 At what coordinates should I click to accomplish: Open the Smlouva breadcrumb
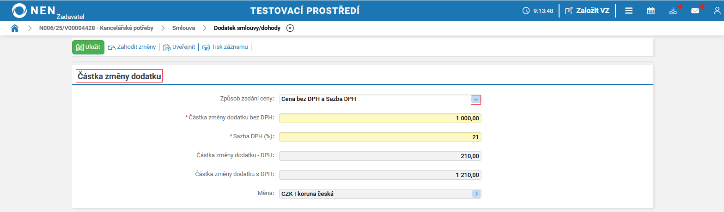pyautogui.click(x=183, y=28)
